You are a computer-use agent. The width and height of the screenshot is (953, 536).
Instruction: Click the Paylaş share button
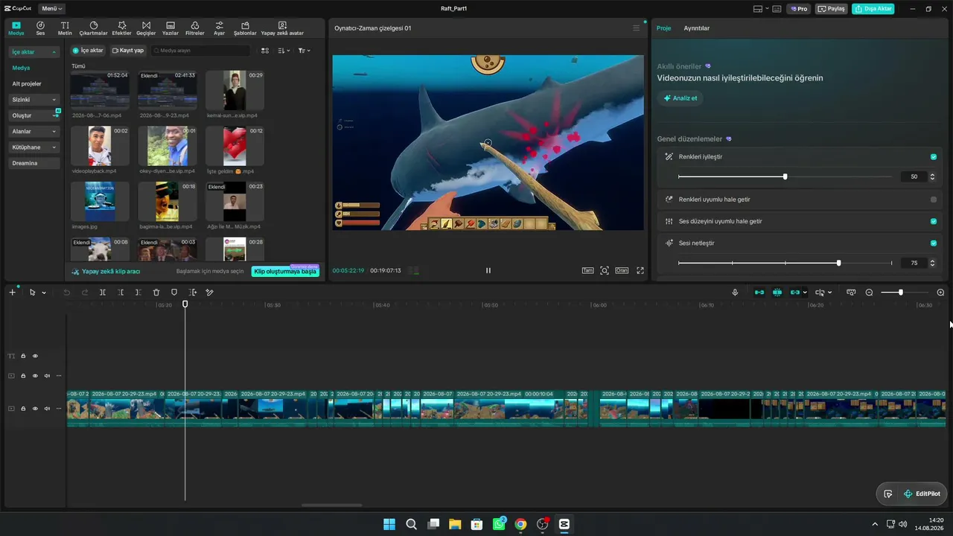pos(832,9)
